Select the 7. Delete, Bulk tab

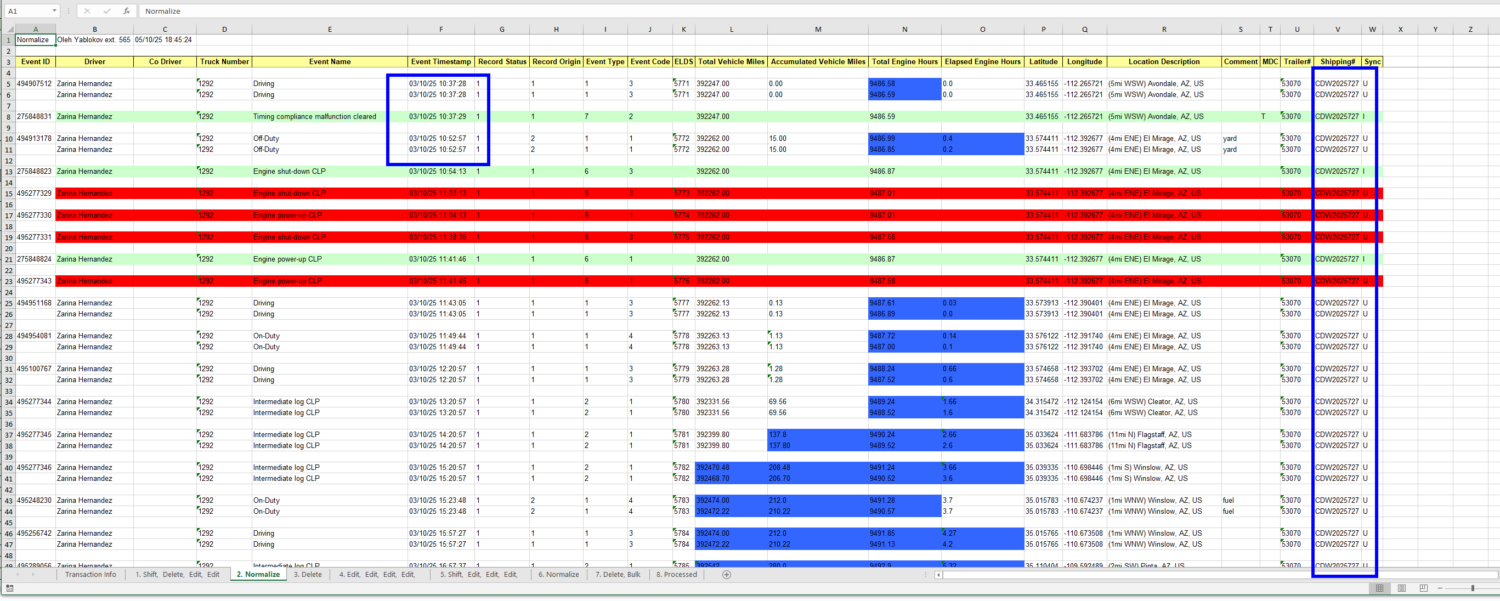tap(617, 575)
